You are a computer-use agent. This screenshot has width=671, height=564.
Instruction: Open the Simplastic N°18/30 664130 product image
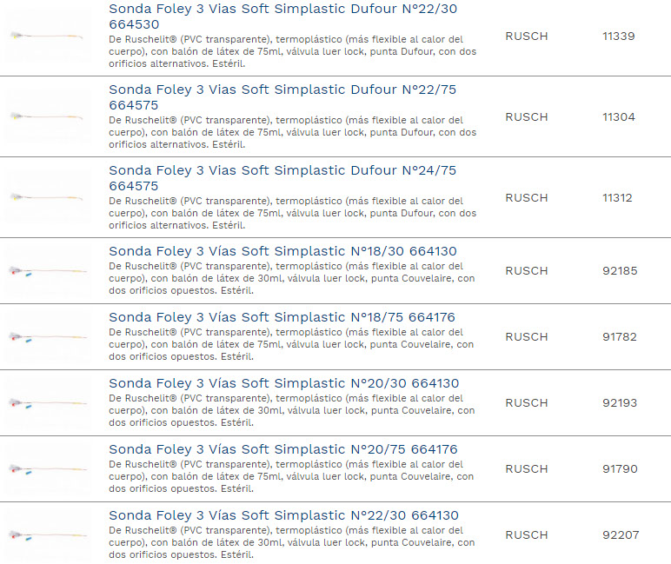[48, 270]
